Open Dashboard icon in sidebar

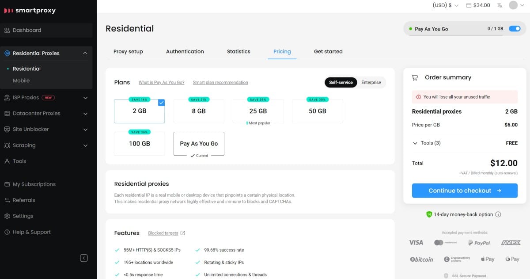point(7,30)
